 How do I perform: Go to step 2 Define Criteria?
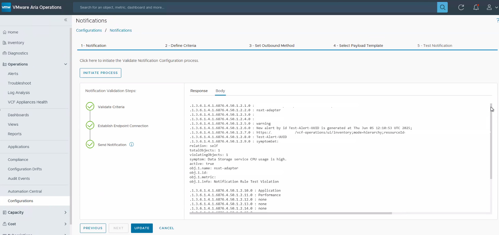point(180,45)
